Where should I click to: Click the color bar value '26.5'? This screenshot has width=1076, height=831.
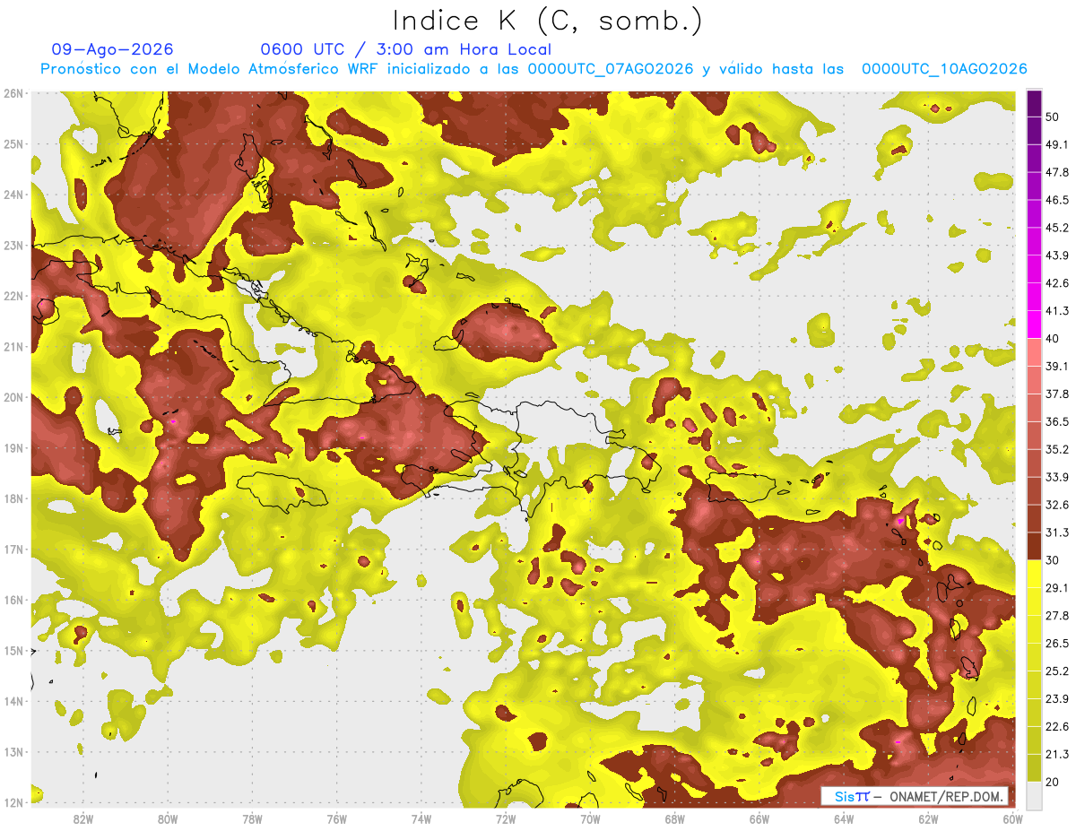(x=1056, y=644)
